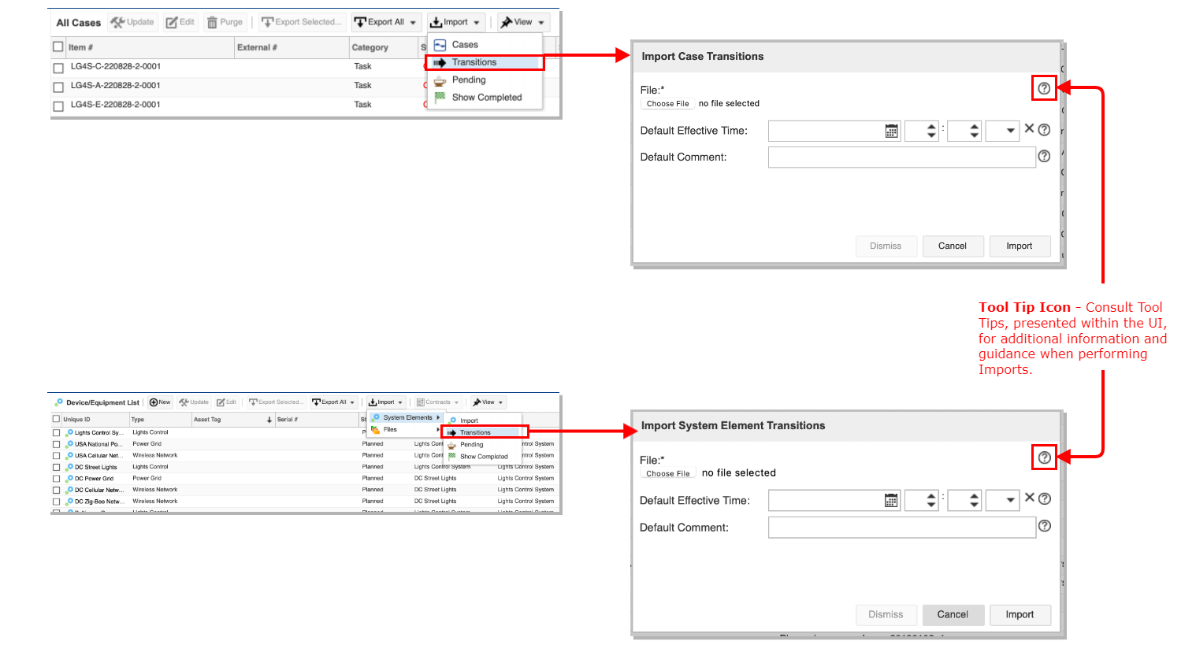Click Edit in the All Cases toolbar

(x=180, y=22)
